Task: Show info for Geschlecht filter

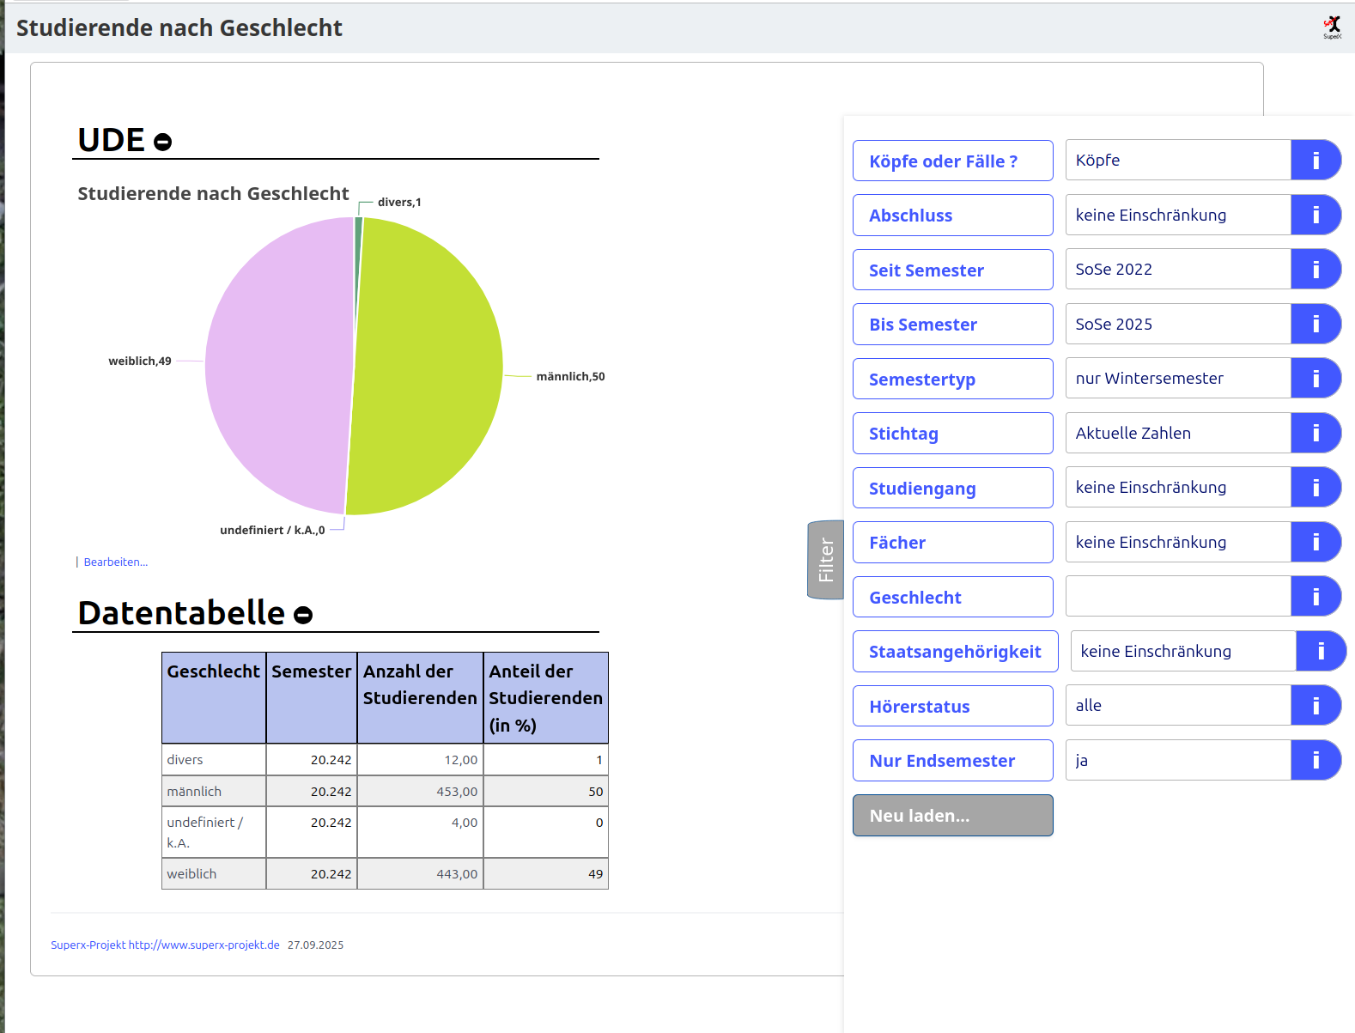Action: coord(1315,597)
